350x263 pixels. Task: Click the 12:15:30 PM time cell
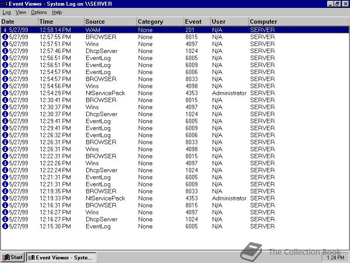coord(55,226)
